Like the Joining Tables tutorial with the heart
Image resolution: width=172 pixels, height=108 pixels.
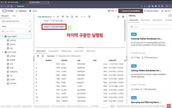tap(132, 89)
